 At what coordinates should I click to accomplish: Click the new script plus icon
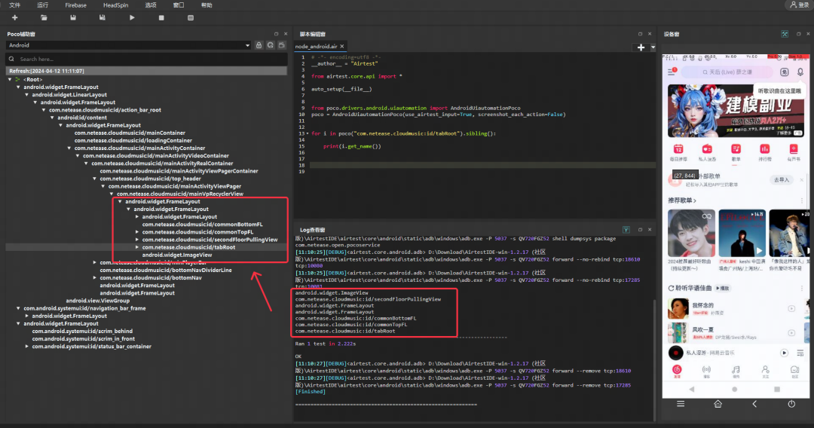click(x=14, y=17)
